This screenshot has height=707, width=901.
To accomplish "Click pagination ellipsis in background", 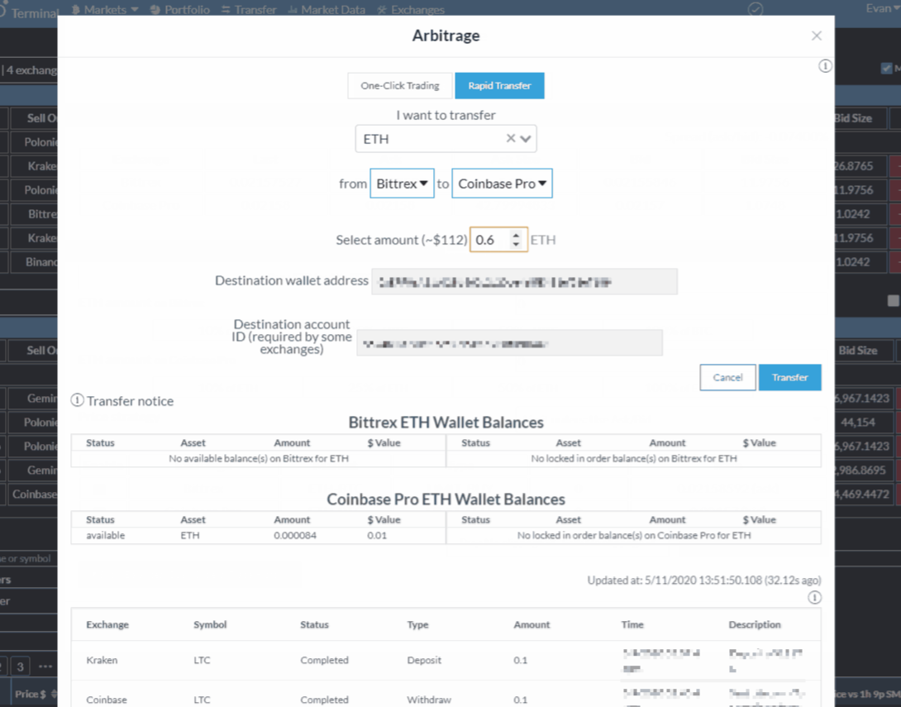I will click(x=45, y=666).
